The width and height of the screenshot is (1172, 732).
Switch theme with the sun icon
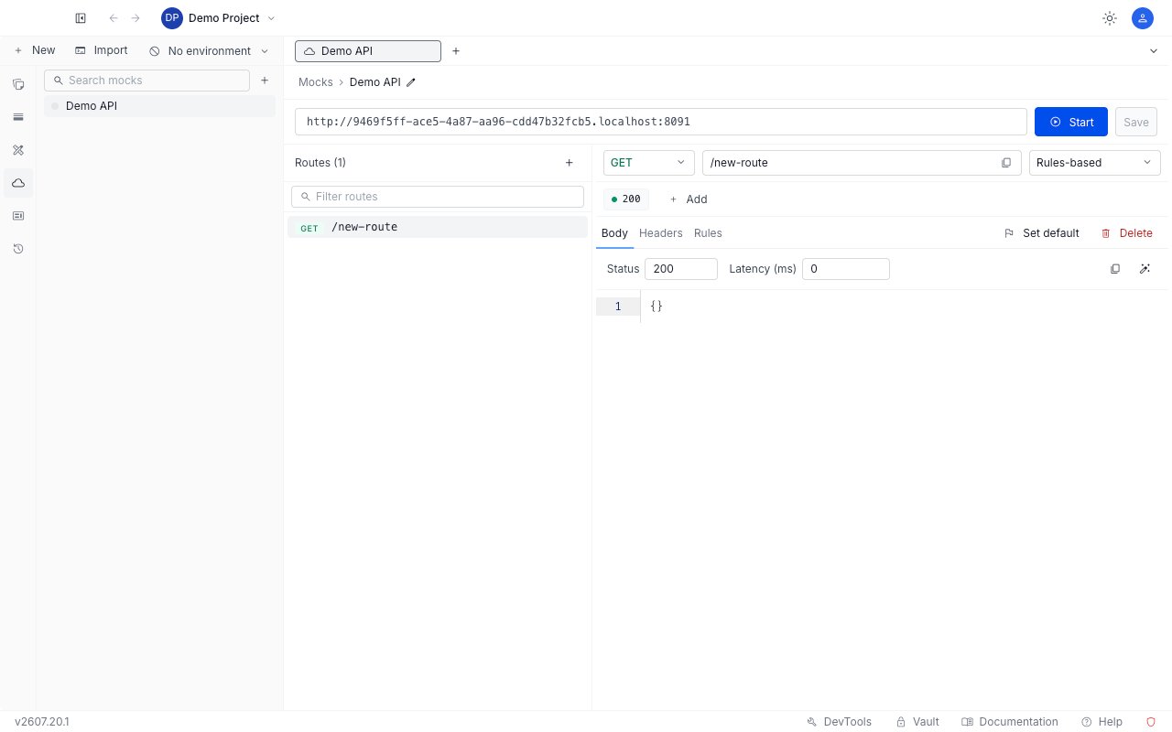[x=1110, y=18]
